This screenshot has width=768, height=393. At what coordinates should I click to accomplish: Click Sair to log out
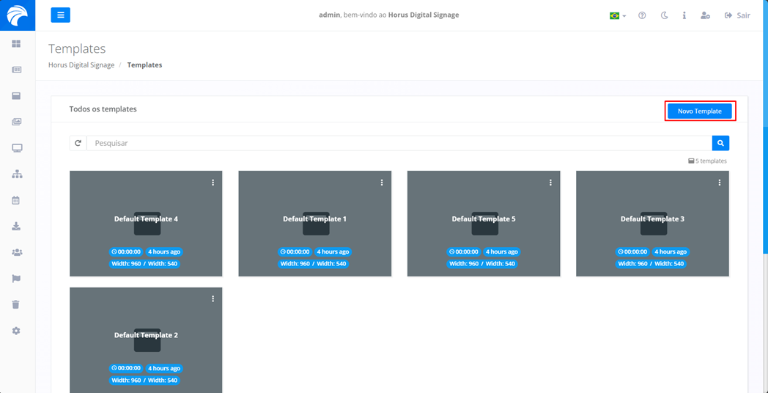(737, 15)
